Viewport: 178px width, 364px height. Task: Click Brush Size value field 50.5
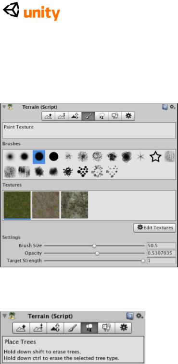[161, 246]
